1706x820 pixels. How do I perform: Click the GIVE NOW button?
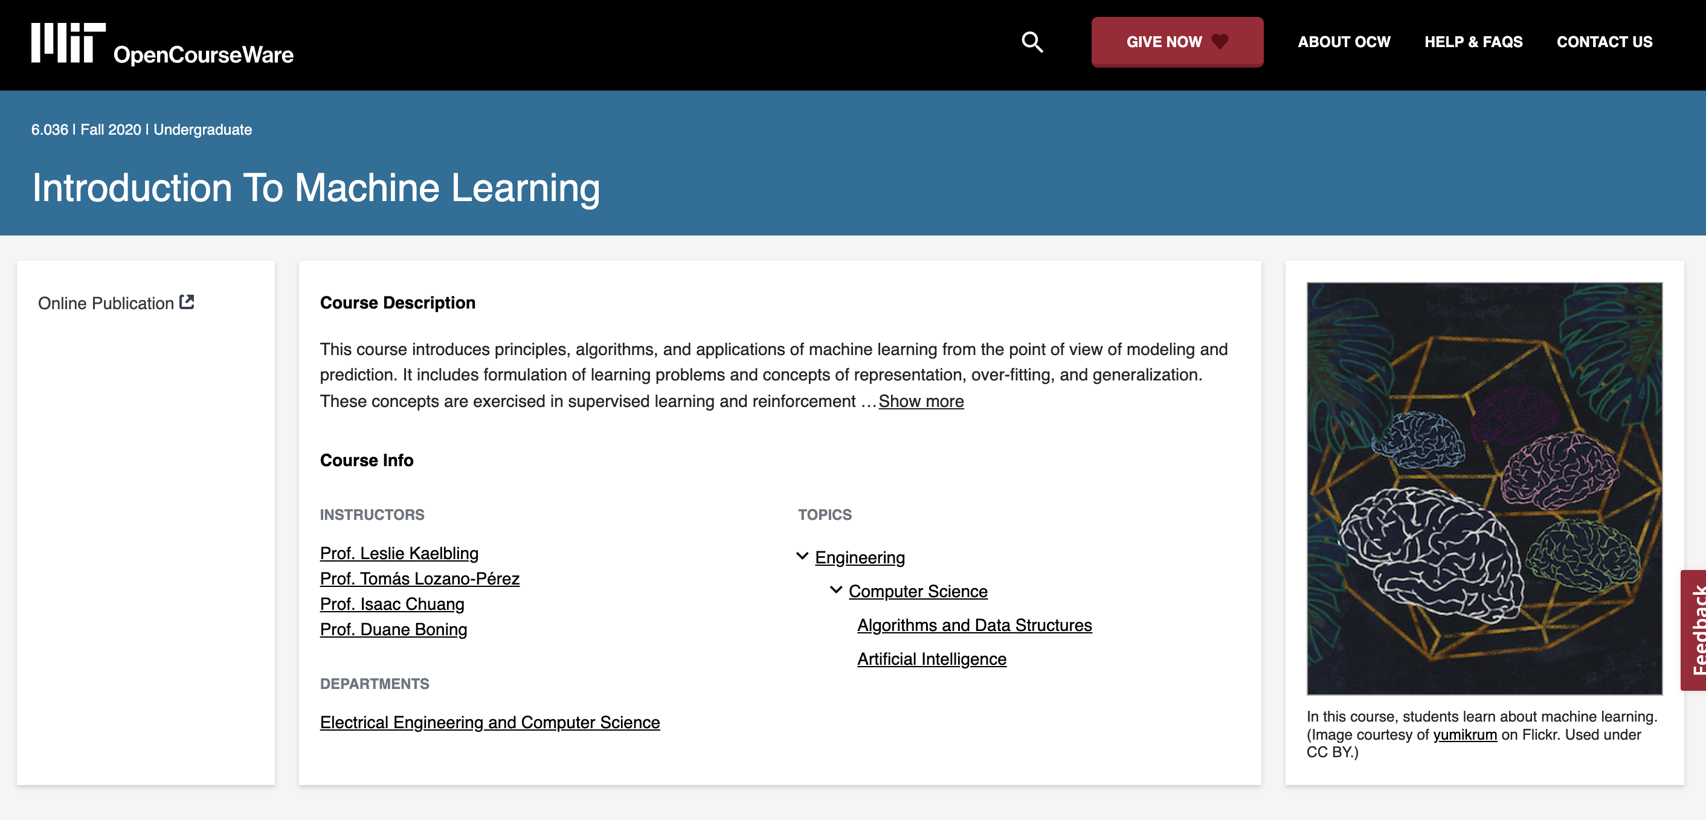(x=1177, y=41)
